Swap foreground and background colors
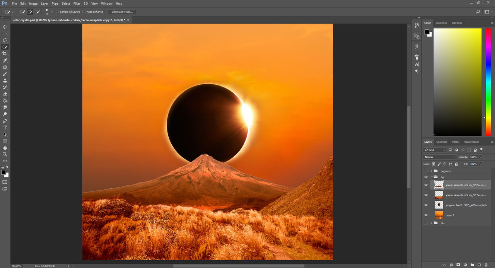This screenshot has height=268, width=495. [7, 167]
